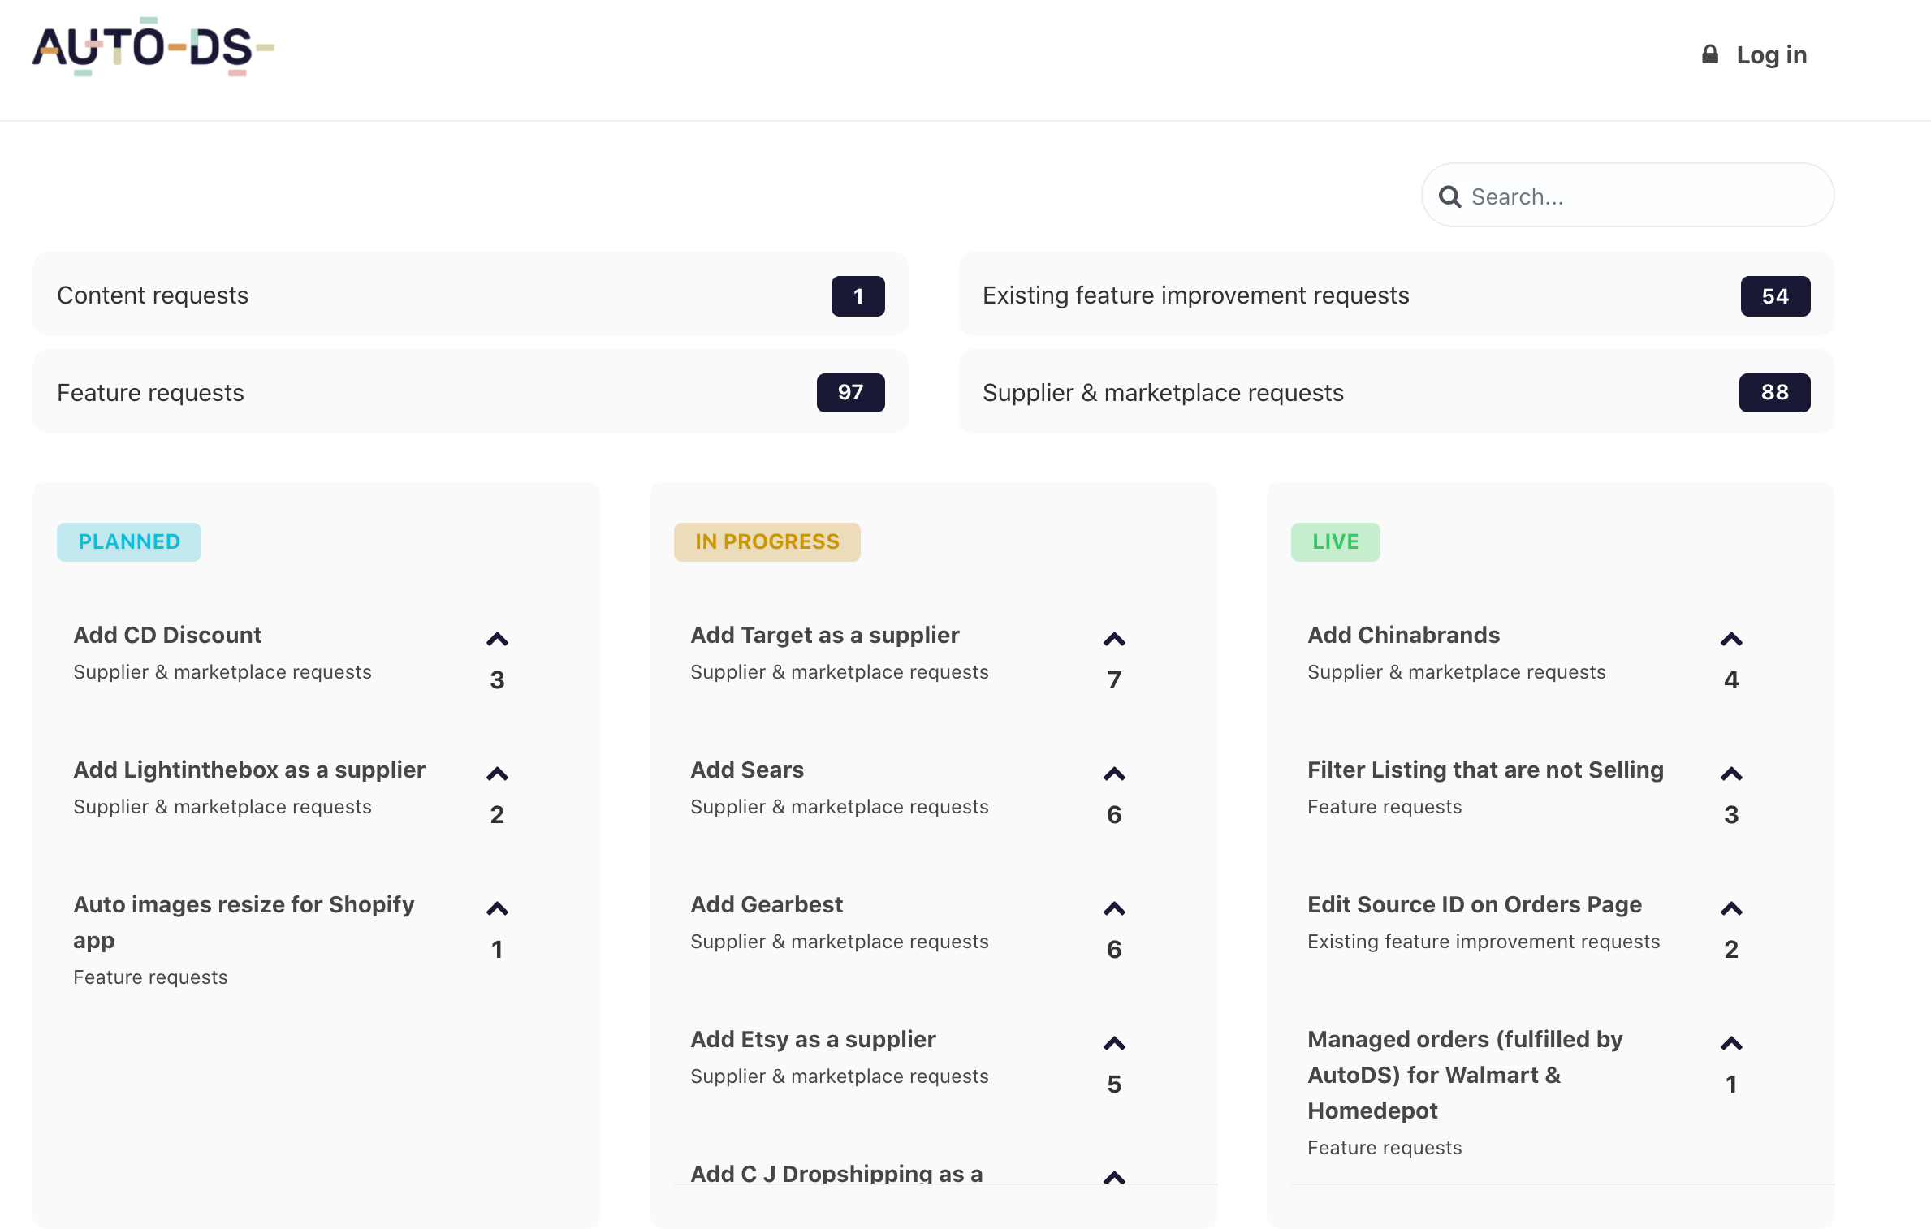Image resolution: width=1931 pixels, height=1229 pixels.
Task: Open the Feature requests category
Action: (470, 393)
